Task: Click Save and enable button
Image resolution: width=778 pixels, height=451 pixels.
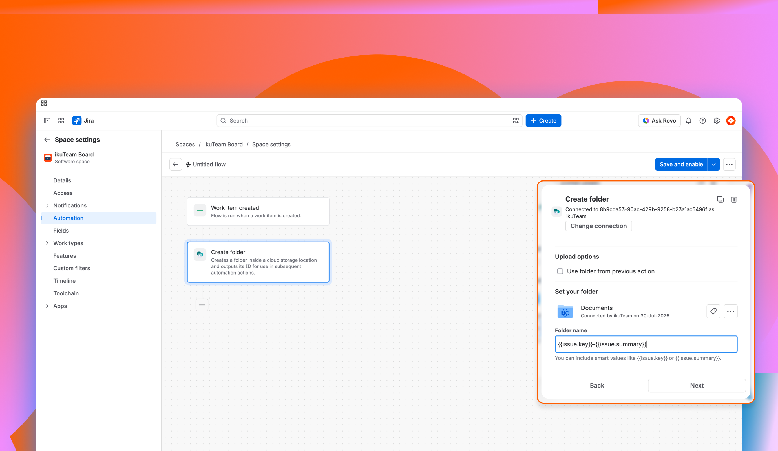Action: (x=681, y=165)
